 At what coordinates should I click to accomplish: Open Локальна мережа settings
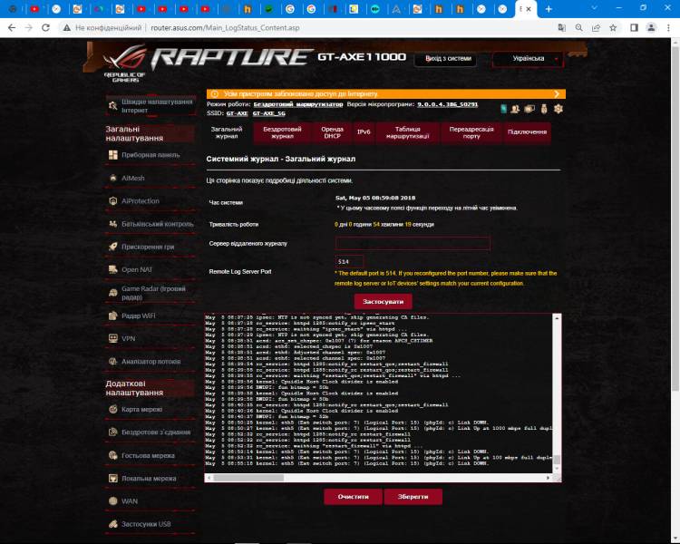coord(150,478)
